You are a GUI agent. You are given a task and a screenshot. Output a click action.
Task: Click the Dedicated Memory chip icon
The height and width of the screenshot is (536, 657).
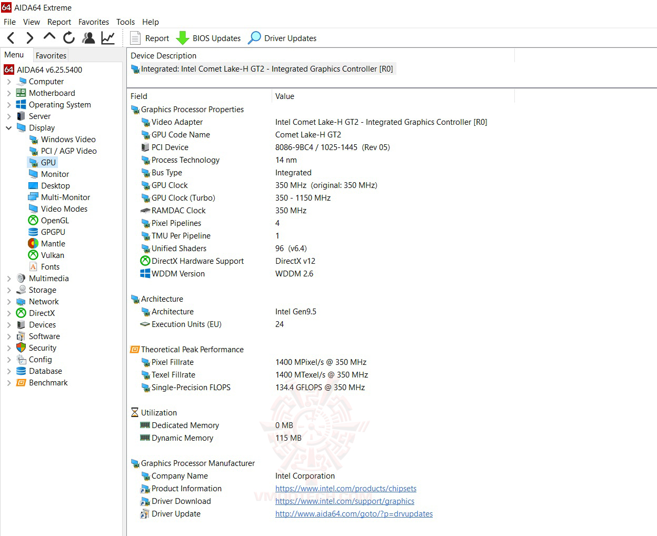(145, 425)
